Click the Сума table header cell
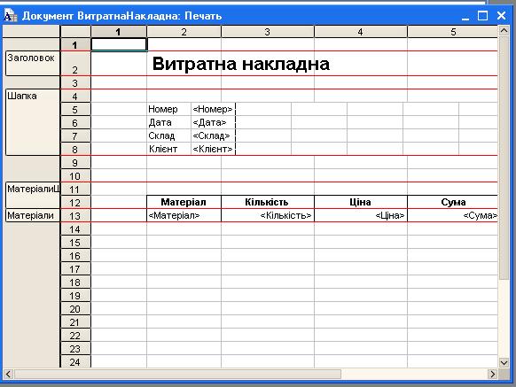516x387 pixels. click(453, 202)
